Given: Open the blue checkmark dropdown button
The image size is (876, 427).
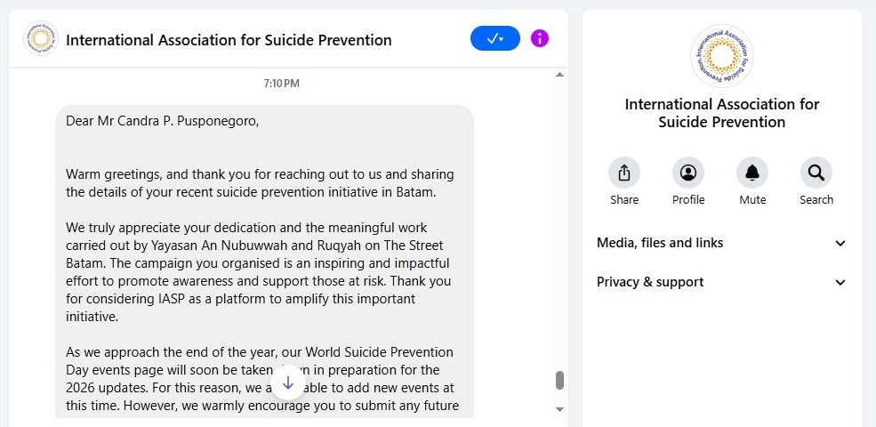Looking at the screenshot, I should coord(494,38).
